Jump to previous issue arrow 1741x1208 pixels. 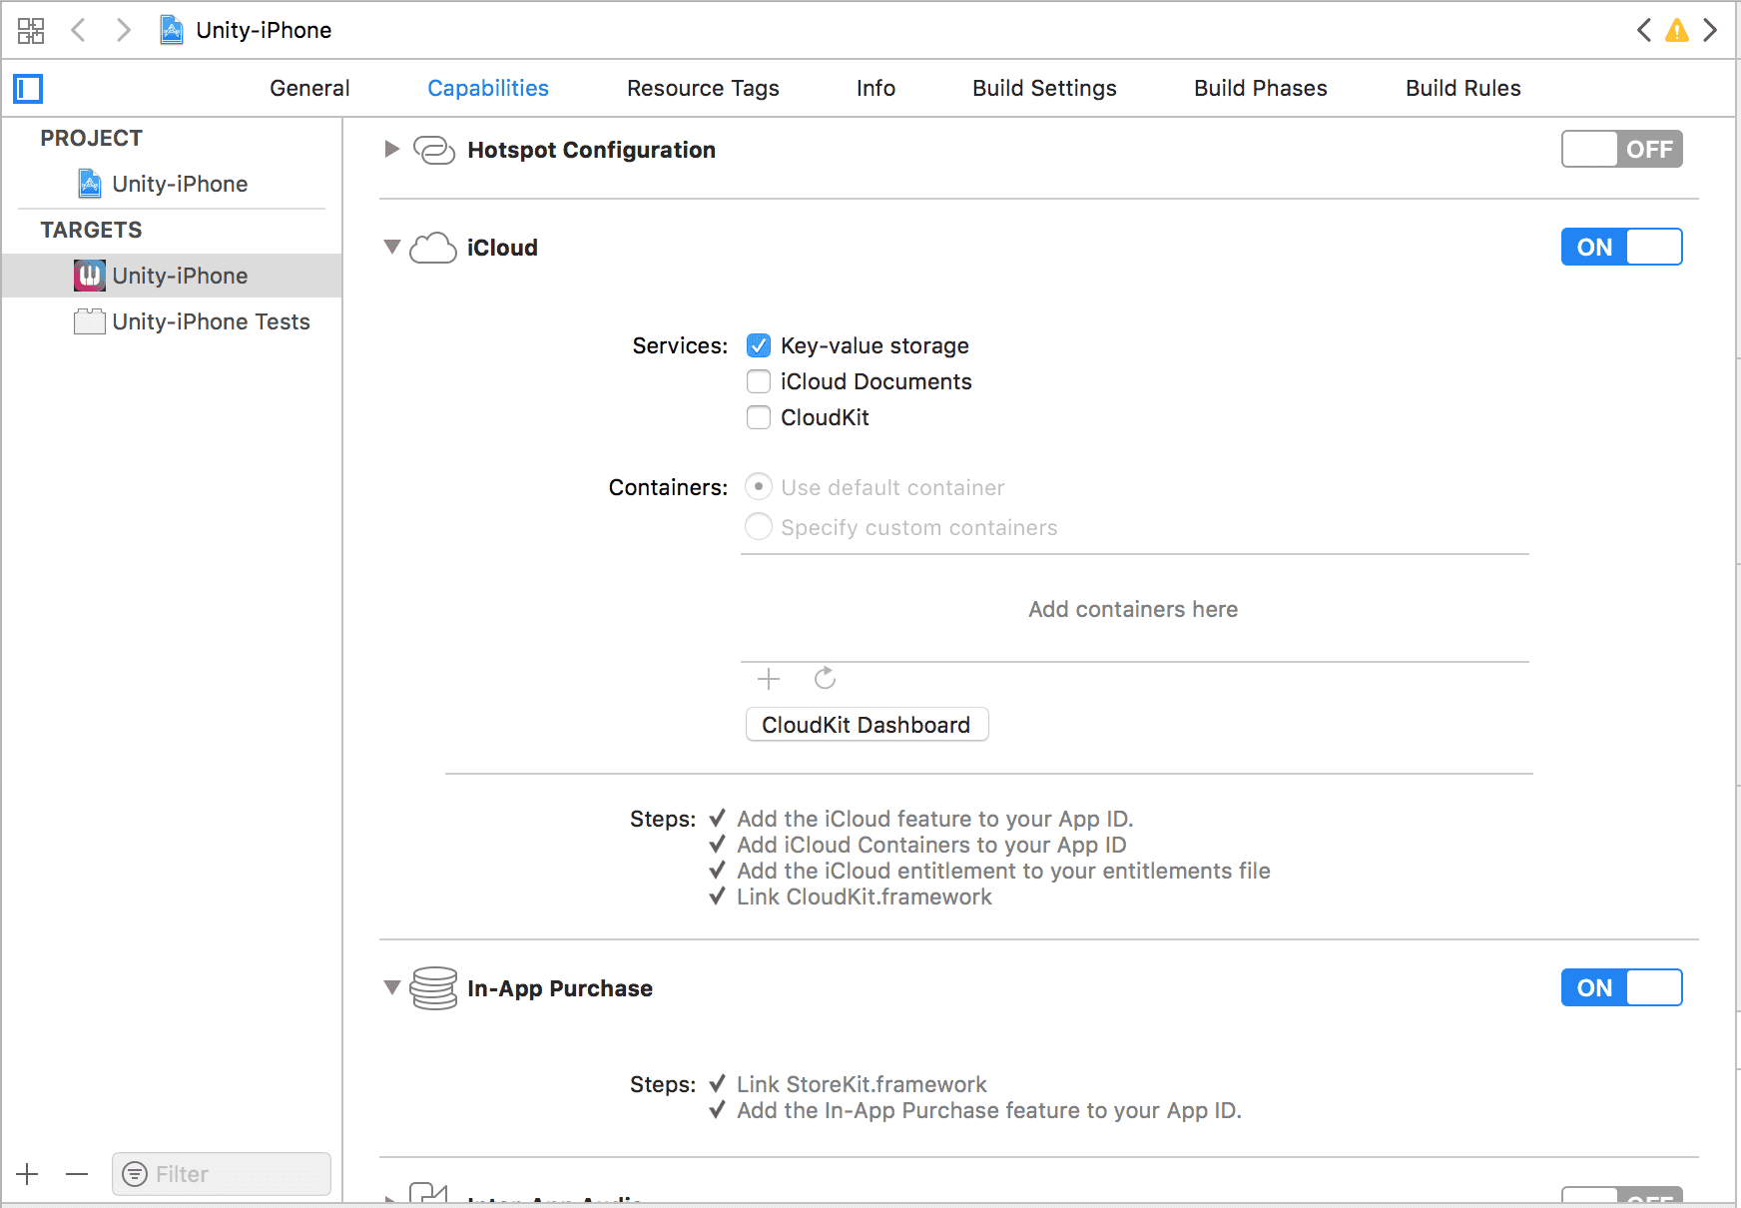tap(1644, 30)
